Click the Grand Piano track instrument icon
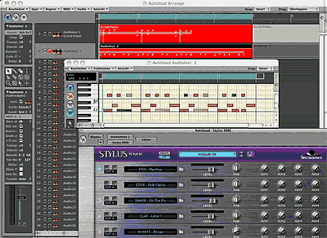The width and height of the screenshot is (327, 238). click(57, 34)
